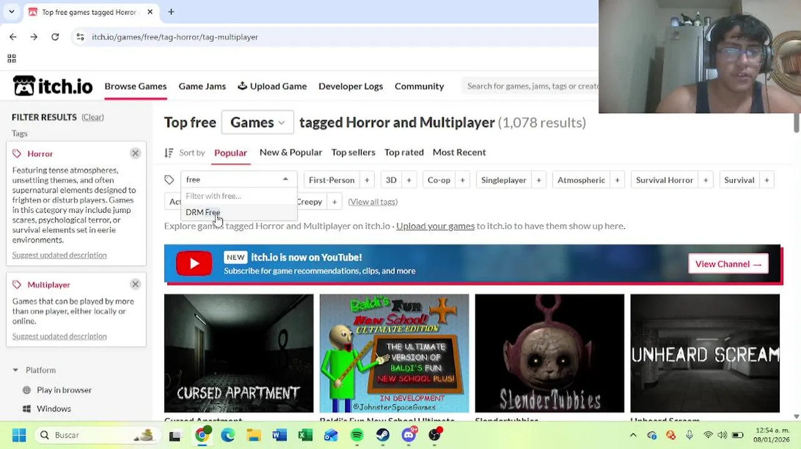Add the Singleplayer tag with plus
This screenshot has height=449, width=801.
(x=538, y=180)
